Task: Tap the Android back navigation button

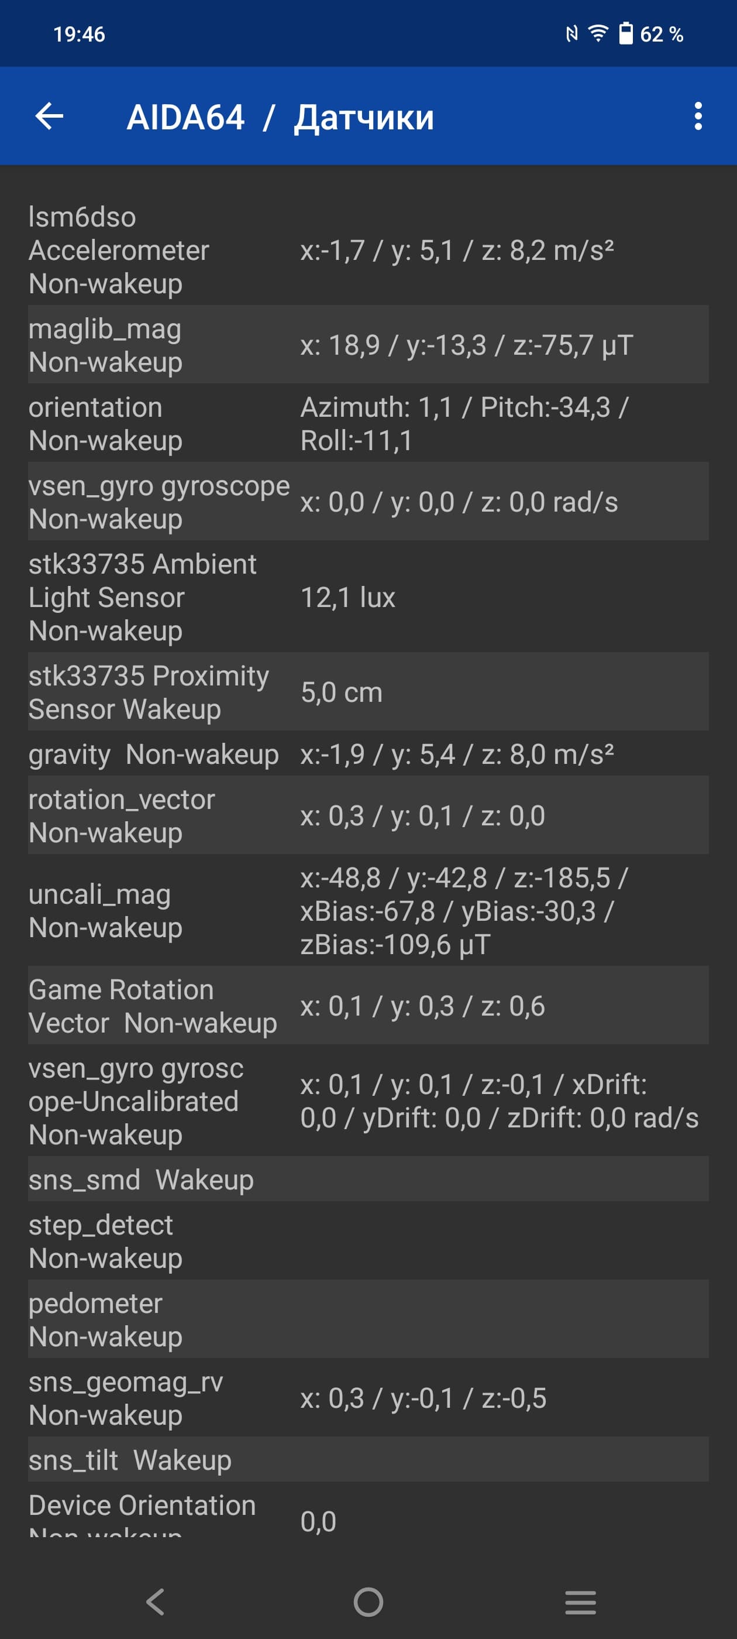Action: point(155,1602)
